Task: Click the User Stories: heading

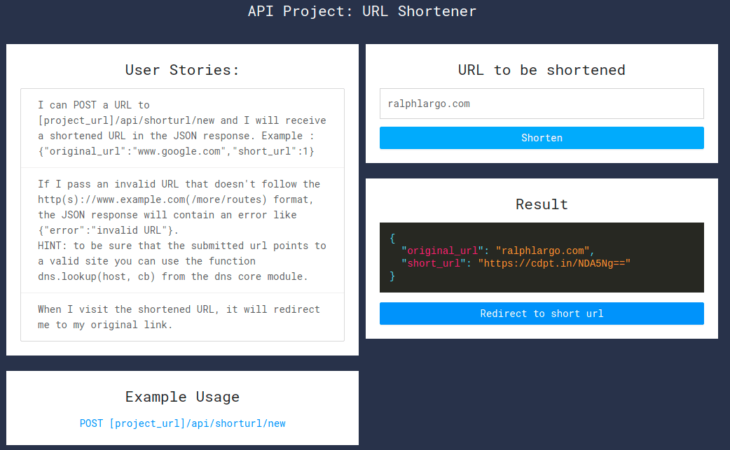Action: coord(182,70)
